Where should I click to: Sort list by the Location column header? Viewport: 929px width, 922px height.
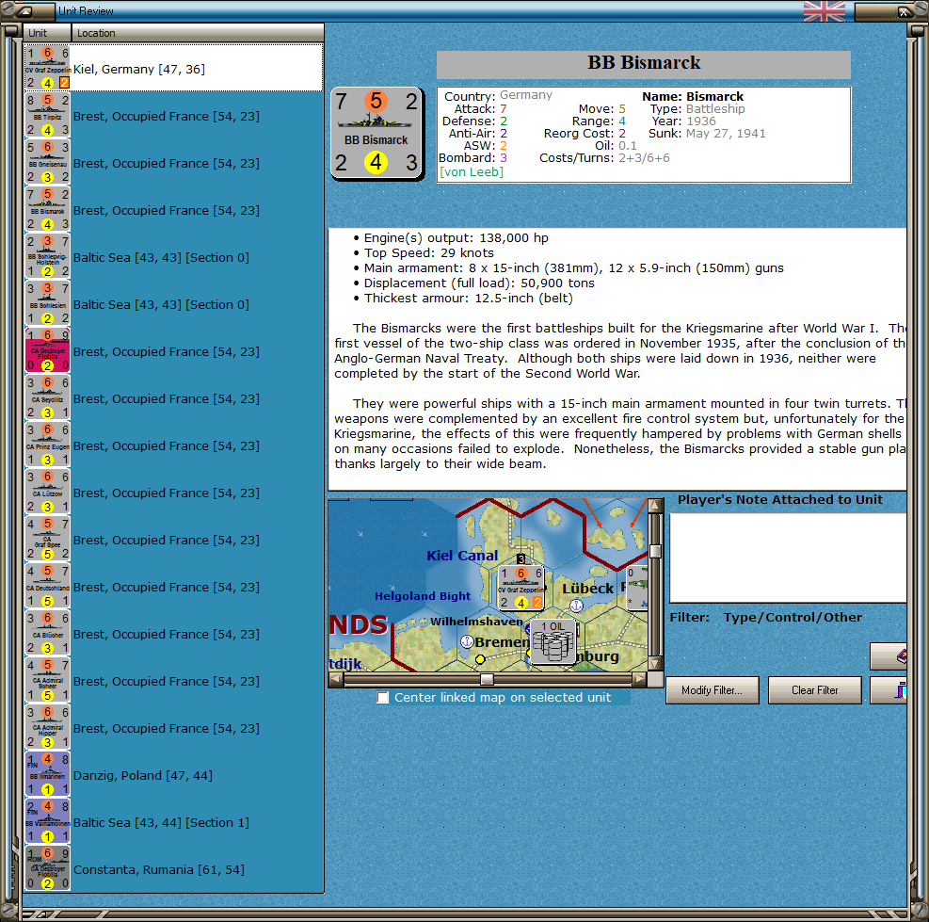point(198,33)
